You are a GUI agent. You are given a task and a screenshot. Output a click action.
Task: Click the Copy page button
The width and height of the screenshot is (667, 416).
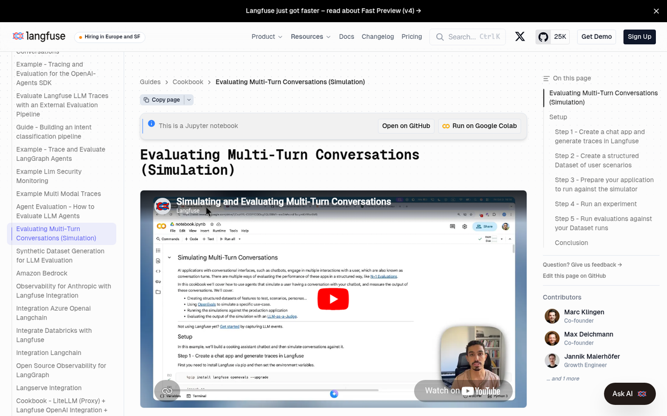point(162,100)
